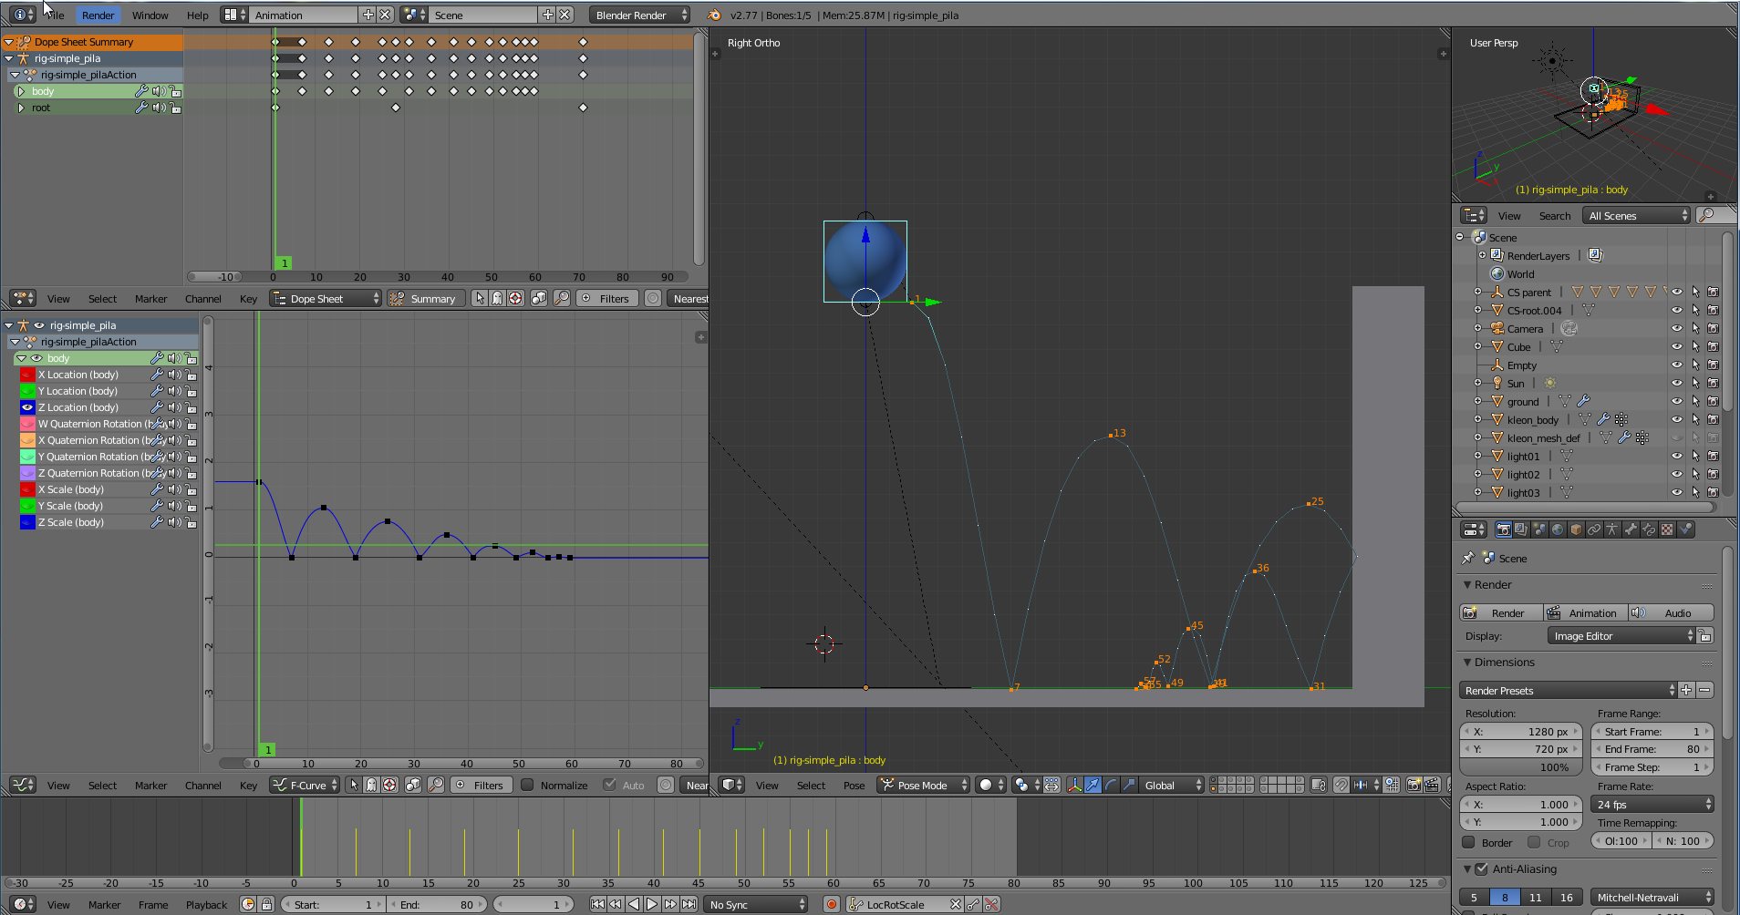Pin the properties context with pushpin icon

click(1467, 558)
